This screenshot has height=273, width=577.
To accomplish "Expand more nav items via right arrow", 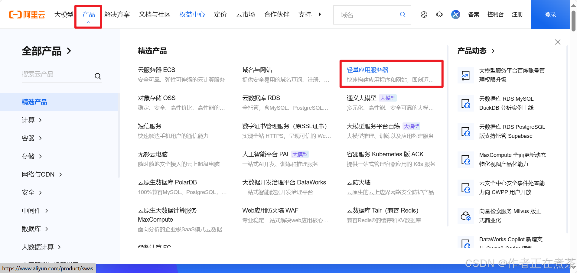I will [320, 14].
